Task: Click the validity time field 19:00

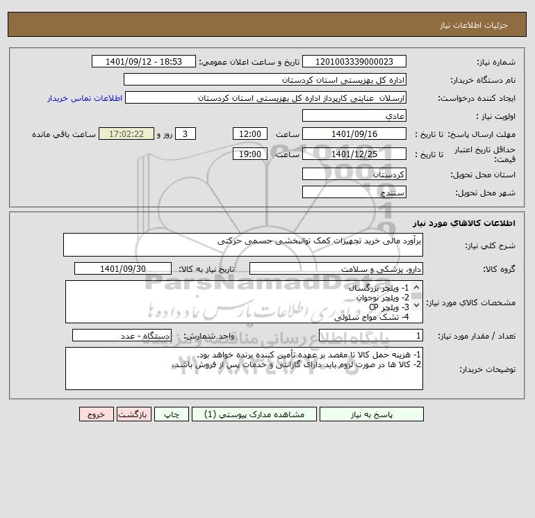Action: pyautogui.click(x=250, y=154)
